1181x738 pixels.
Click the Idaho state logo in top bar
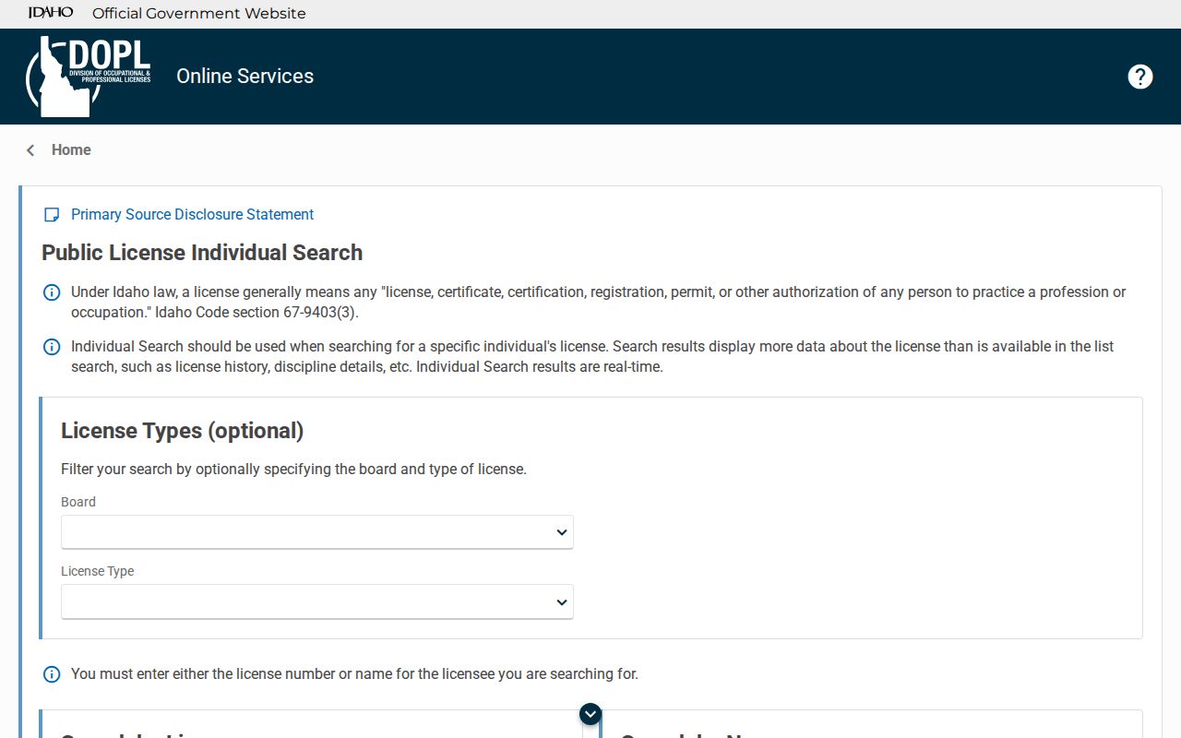51,13
